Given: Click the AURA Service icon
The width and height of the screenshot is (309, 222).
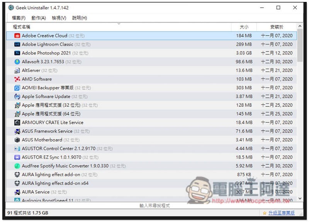Looking at the screenshot, I should (x=17, y=192).
